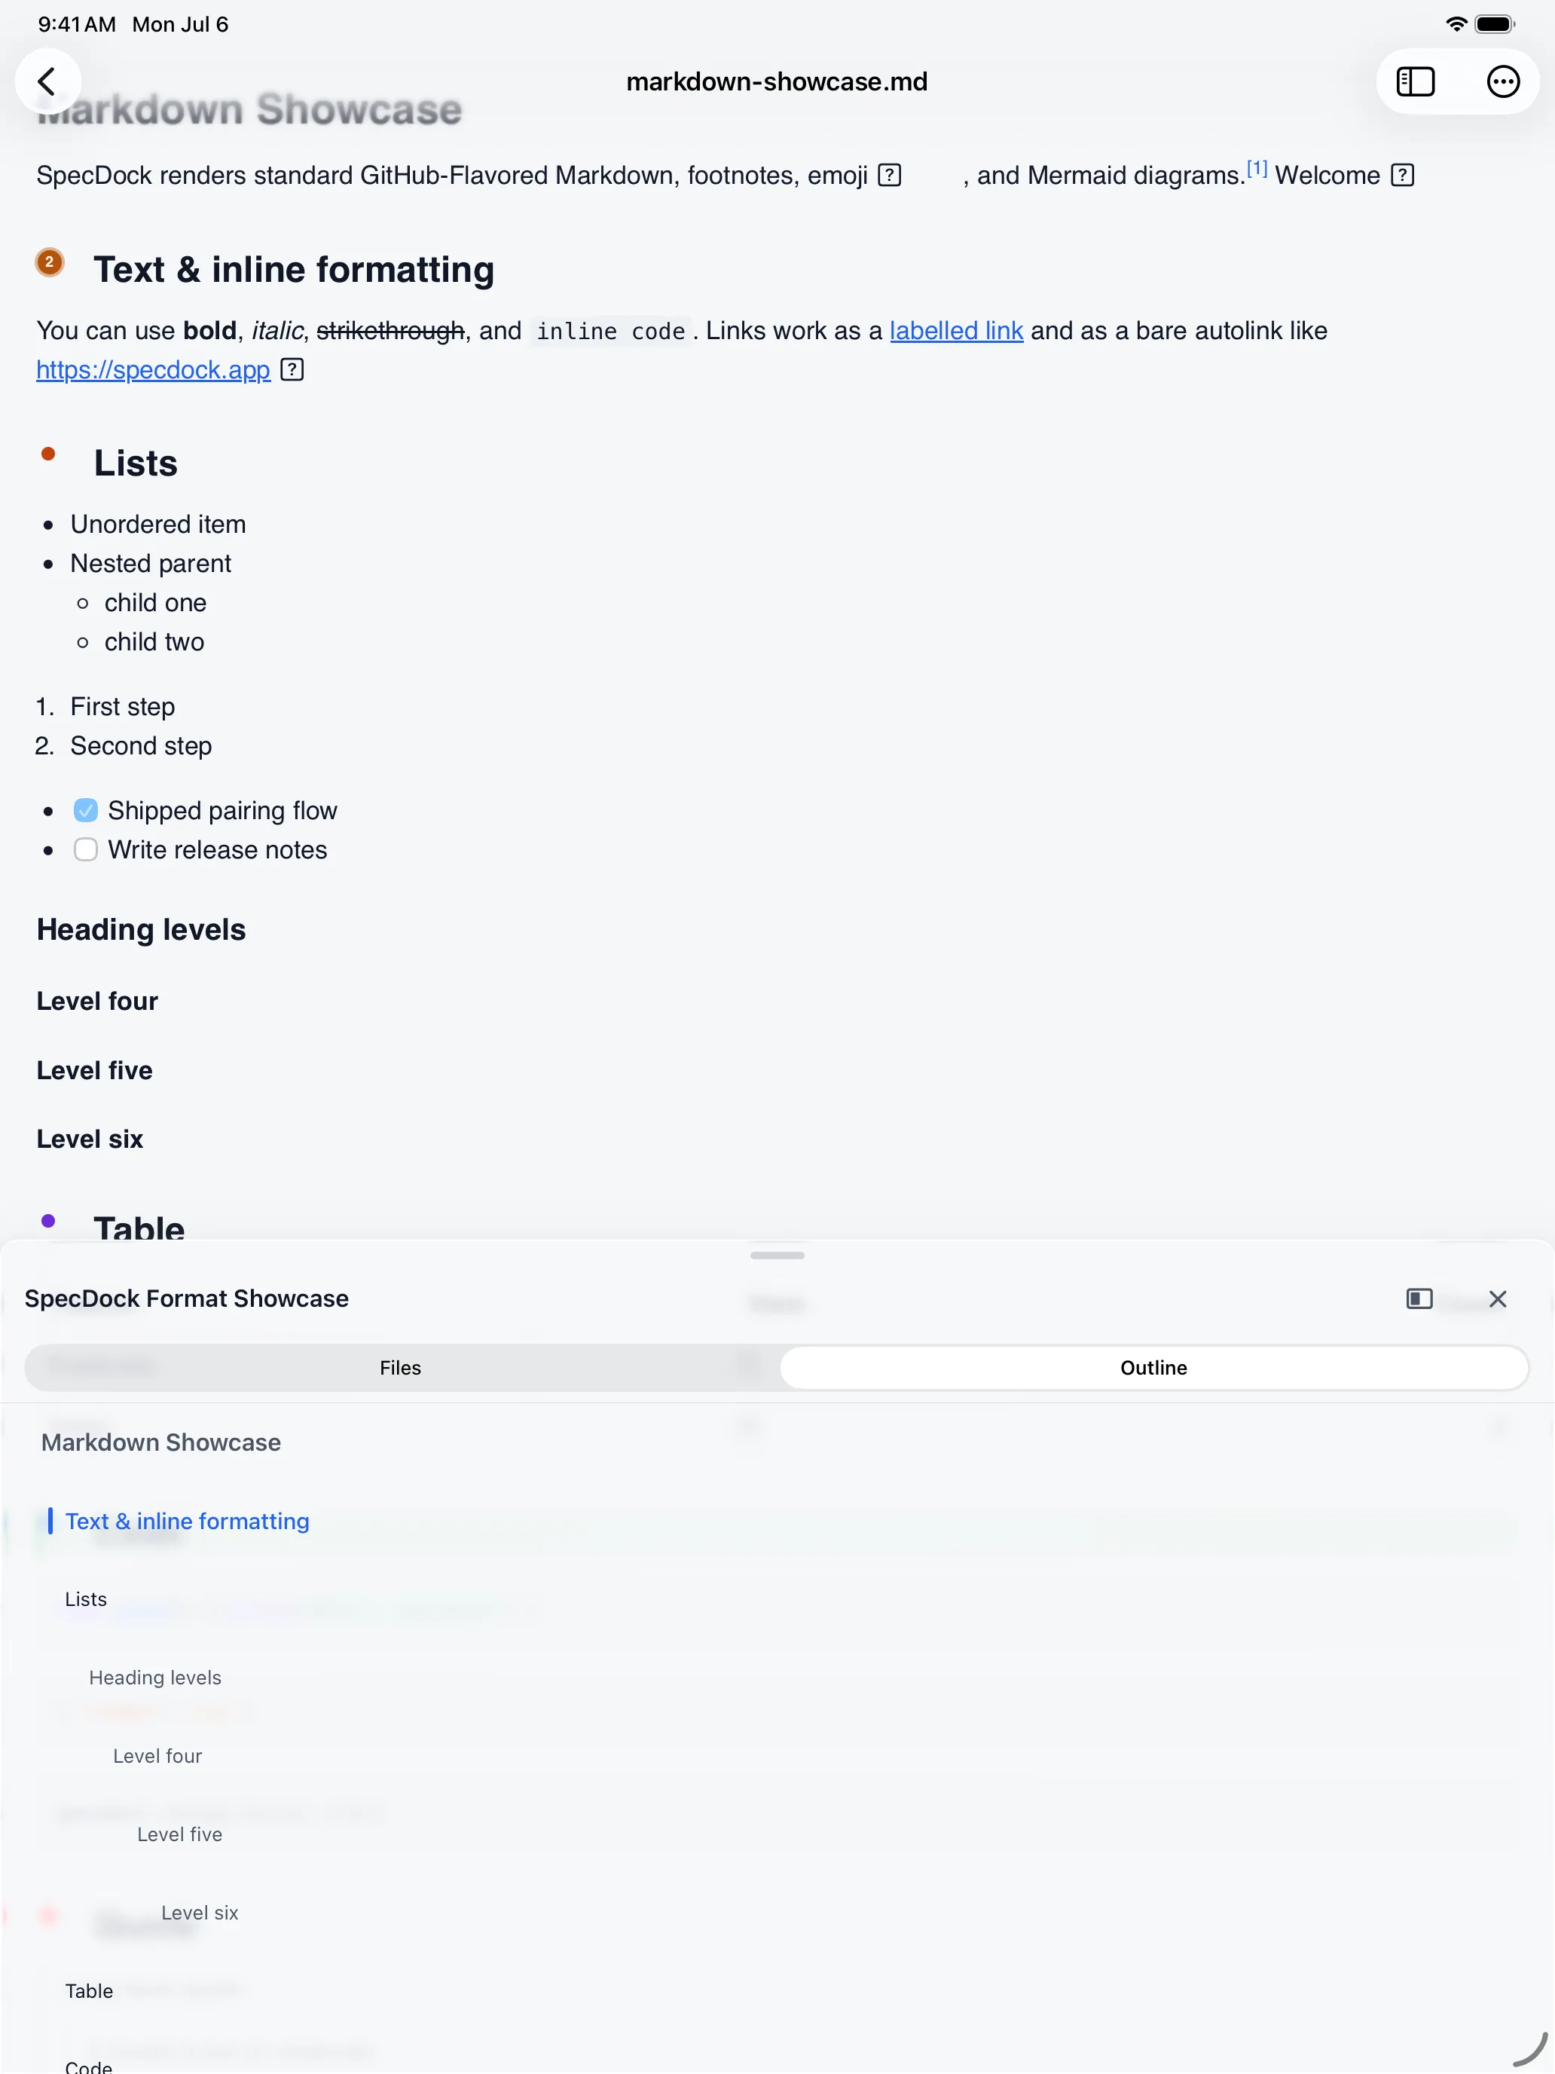Image resolution: width=1555 pixels, height=2074 pixels.
Task: Select the Outline tab
Action: [1154, 1367]
